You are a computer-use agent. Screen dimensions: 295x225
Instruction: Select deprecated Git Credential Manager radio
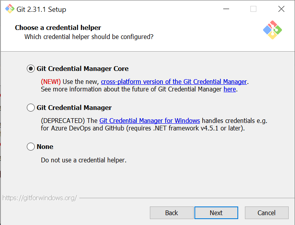click(31, 108)
